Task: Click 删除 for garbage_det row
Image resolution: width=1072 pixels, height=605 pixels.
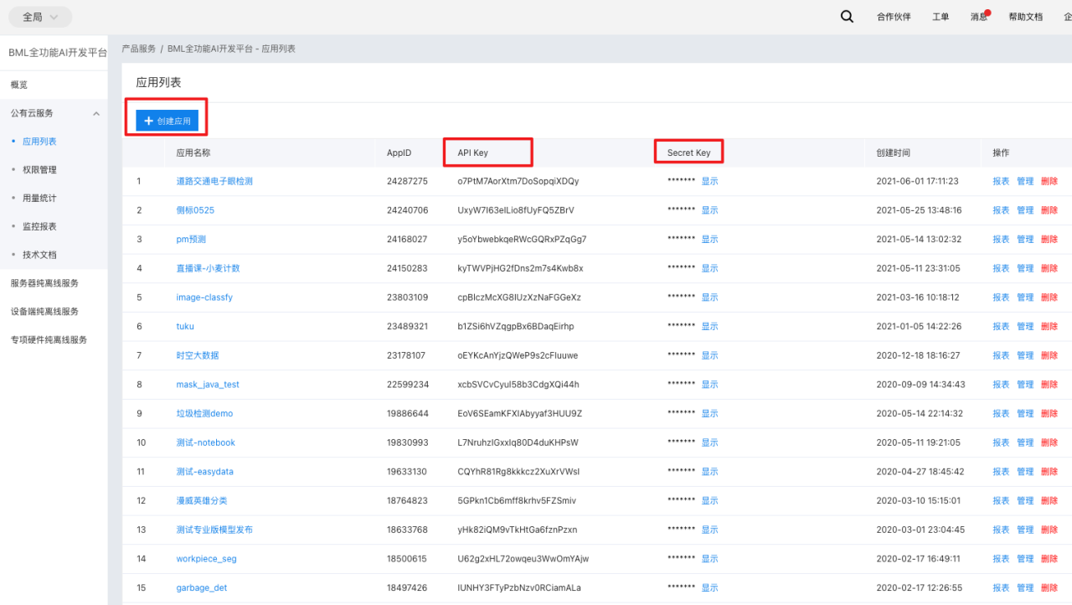Action: (1049, 588)
